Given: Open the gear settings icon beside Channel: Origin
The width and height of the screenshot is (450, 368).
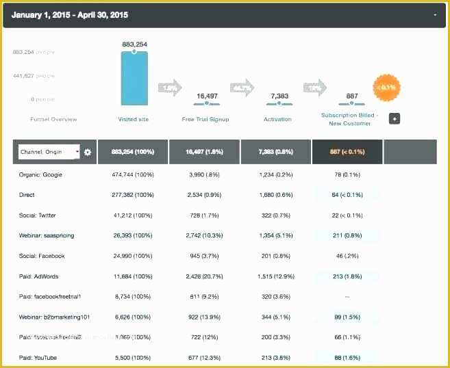Looking at the screenshot, I should tap(88, 152).
